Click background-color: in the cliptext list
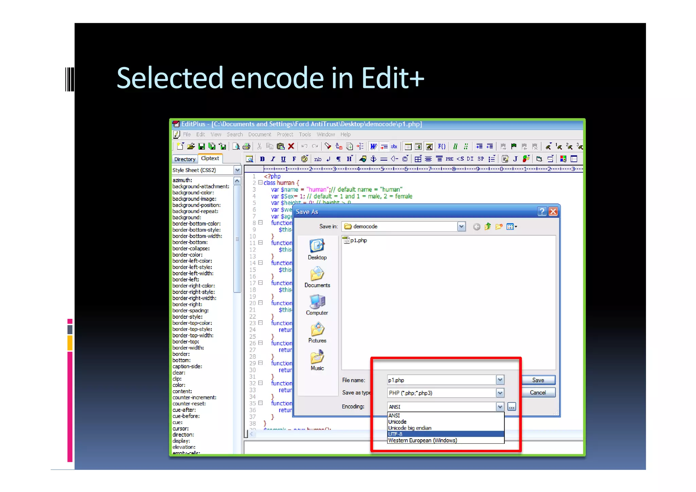Image resolution: width=696 pixels, height=492 pixels. click(x=193, y=193)
